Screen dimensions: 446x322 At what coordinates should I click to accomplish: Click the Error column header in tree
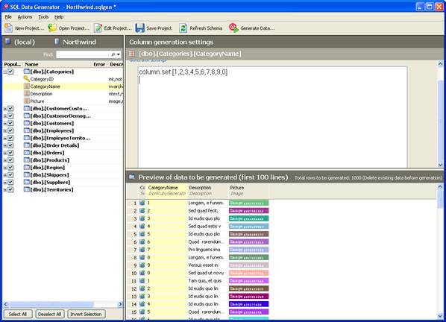pyautogui.click(x=99, y=64)
